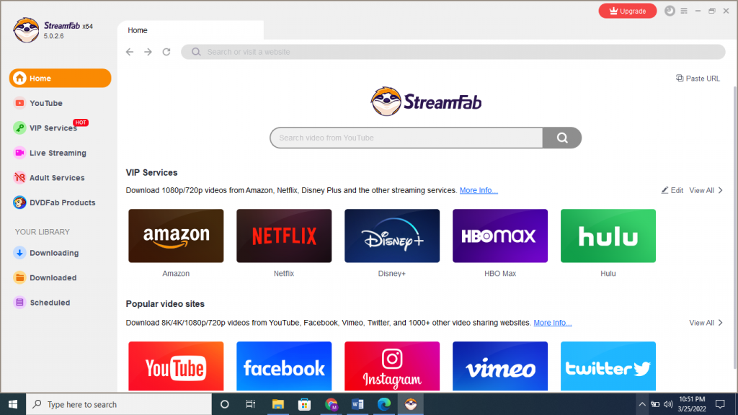Go back using the left arrow
Viewport: 738px width, 415px height.
tap(130, 52)
